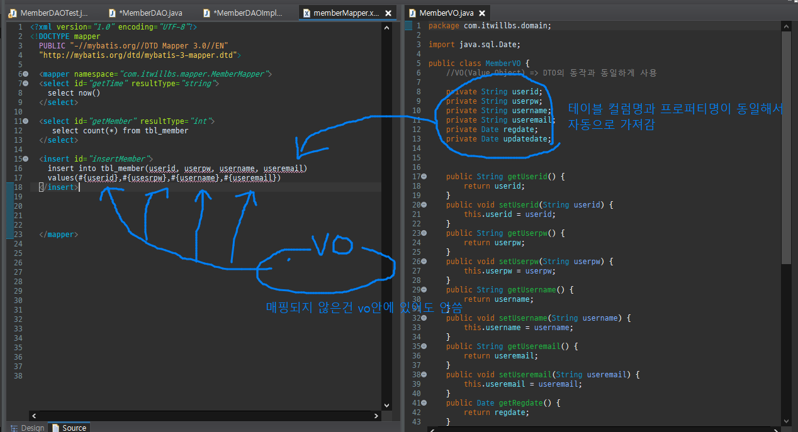
Task: Click the misspelled #{usesrpw} parameter
Action: tap(145, 178)
